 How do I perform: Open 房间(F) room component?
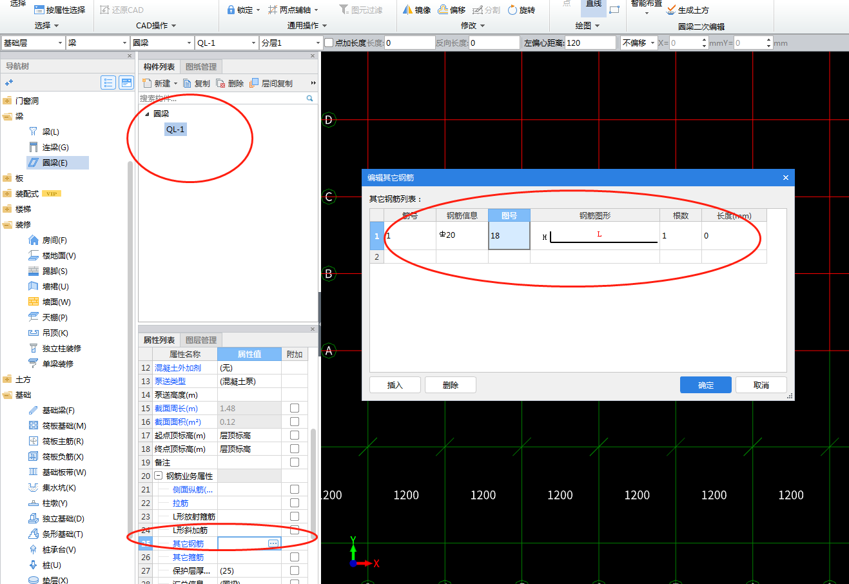(x=49, y=240)
